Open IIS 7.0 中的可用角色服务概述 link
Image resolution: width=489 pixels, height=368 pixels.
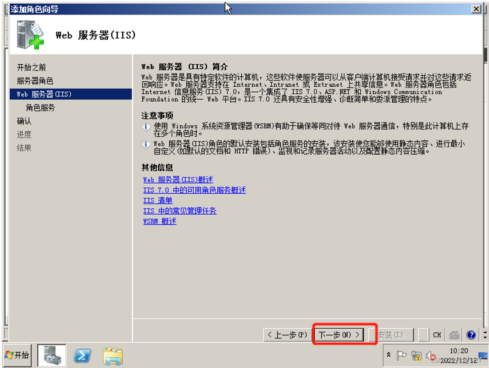194,190
